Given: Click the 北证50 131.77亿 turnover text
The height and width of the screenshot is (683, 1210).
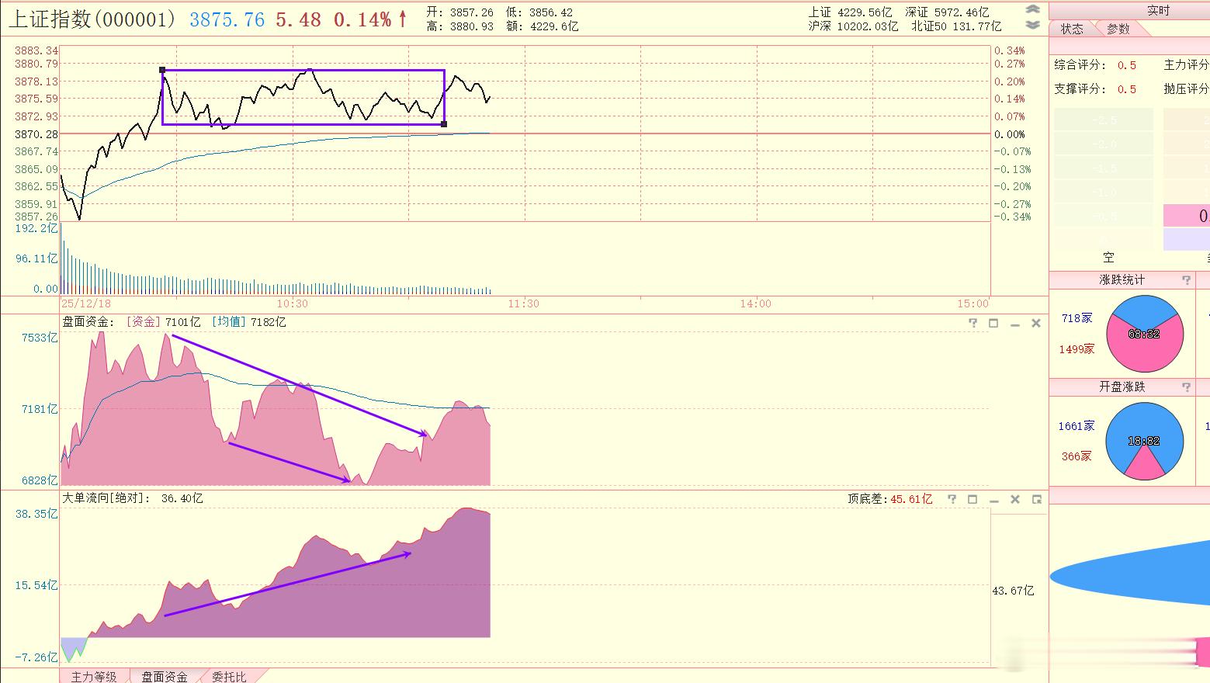Looking at the screenshot, I should pyautogui.click(x=957, y=26).
